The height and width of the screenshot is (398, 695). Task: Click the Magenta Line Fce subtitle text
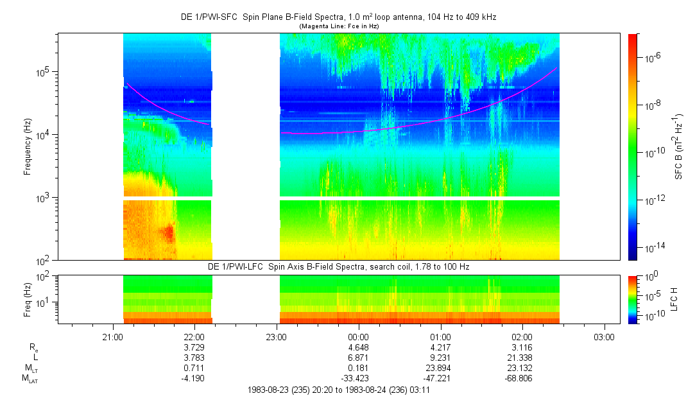pyautogui.click(x=338, y=26)
